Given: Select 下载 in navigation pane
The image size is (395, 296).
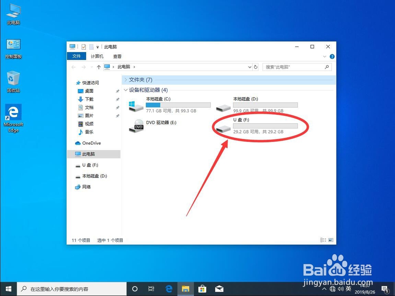Looking at the screenshot, I should [x=86, y=99].
